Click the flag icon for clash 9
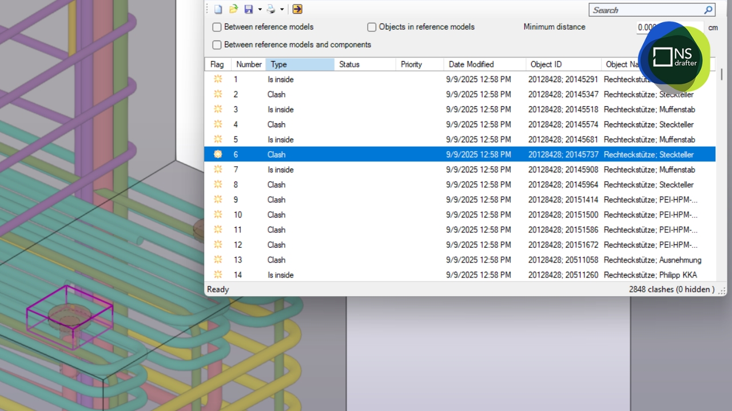 click(x=217, y=200)
